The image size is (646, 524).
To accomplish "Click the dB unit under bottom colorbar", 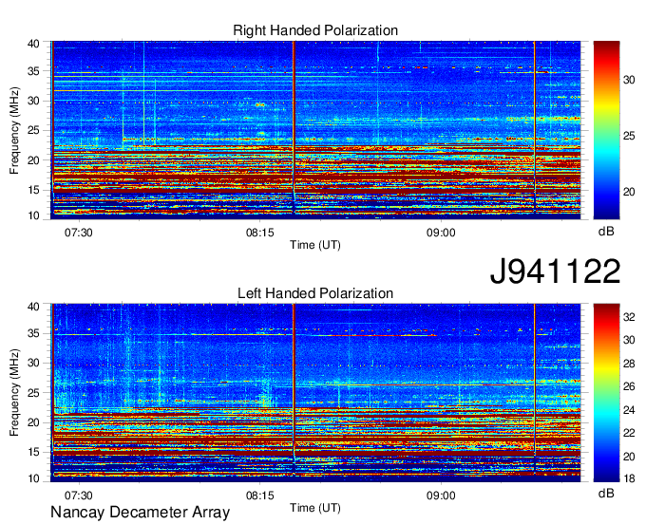I will point(606,494).
